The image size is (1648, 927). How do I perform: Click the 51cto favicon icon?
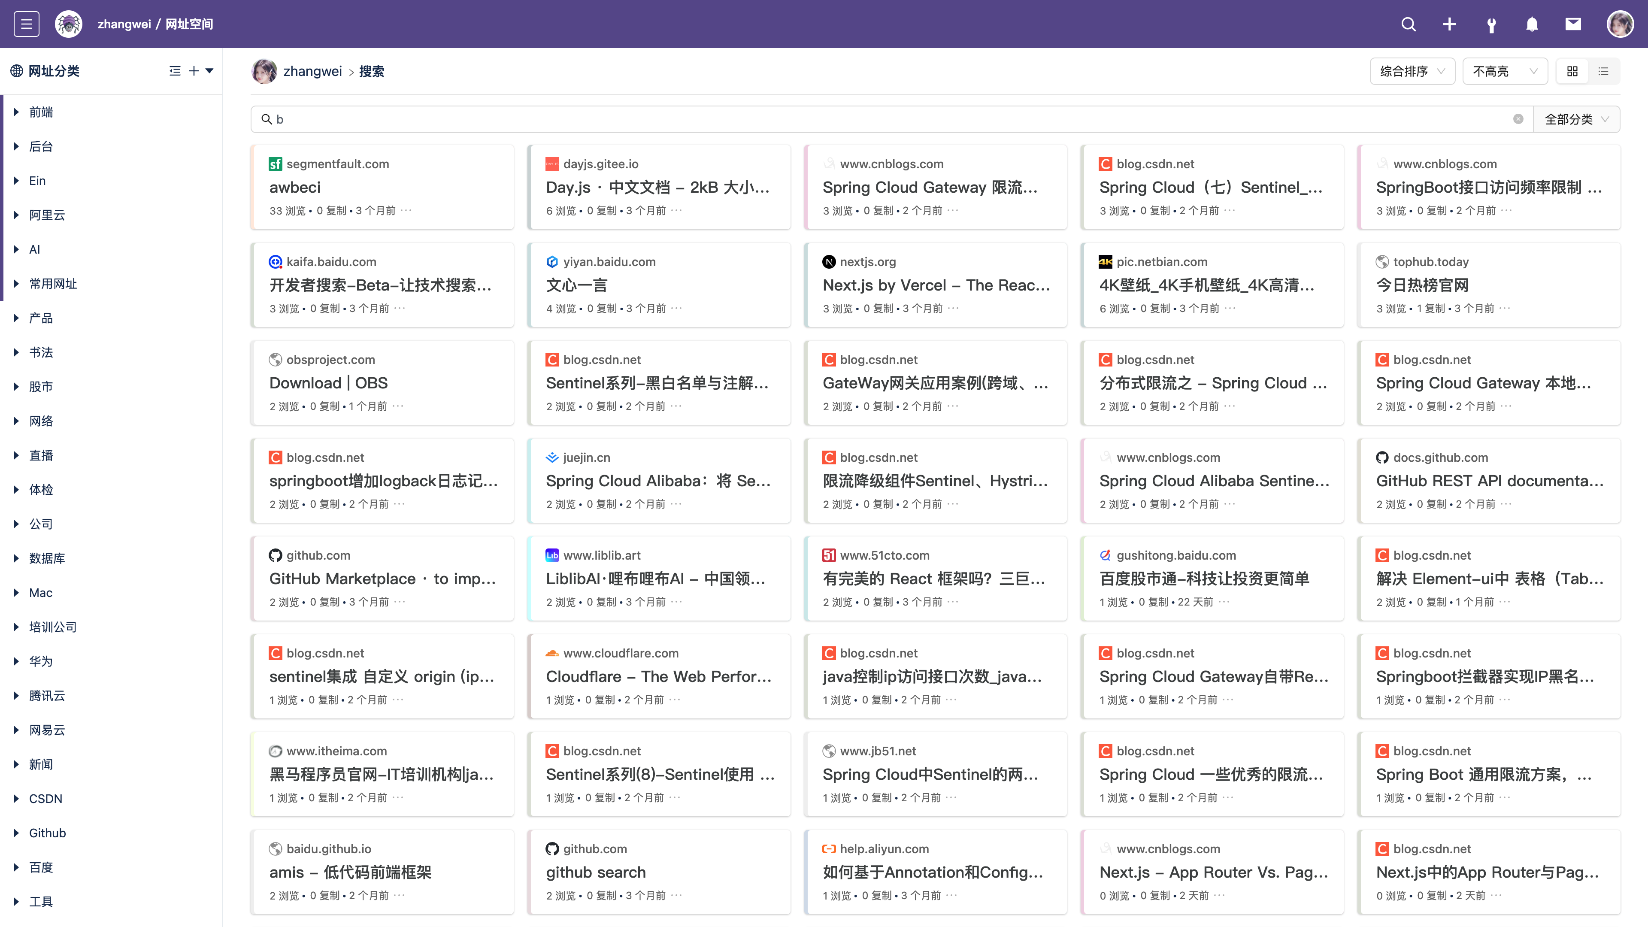pyautogui.click(x=828, y=555)
